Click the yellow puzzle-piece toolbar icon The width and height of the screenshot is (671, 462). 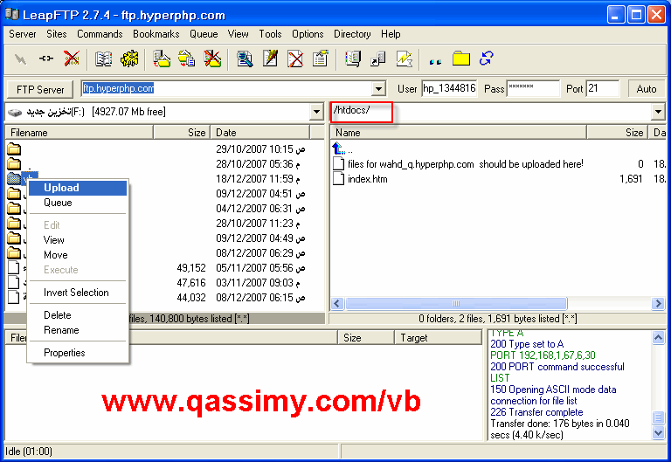[x=129, y=59]
